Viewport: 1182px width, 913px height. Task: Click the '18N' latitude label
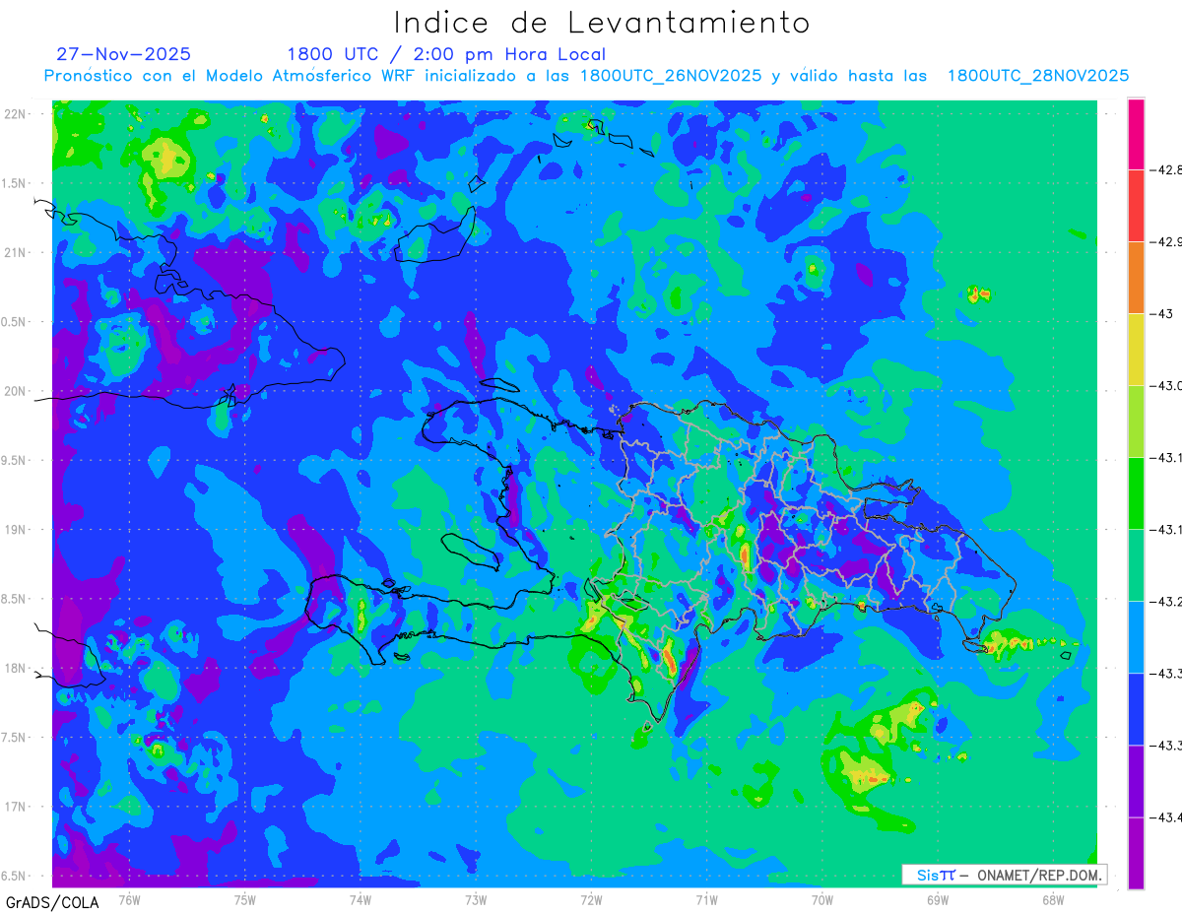click(16, 668)
